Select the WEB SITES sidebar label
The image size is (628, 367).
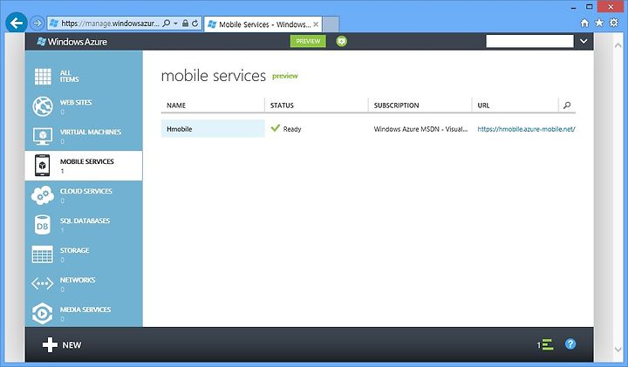pyautogui.click(x=76, y=103)
